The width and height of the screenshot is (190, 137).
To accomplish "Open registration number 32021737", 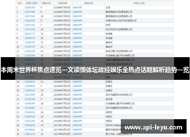I will click(30, 34).
